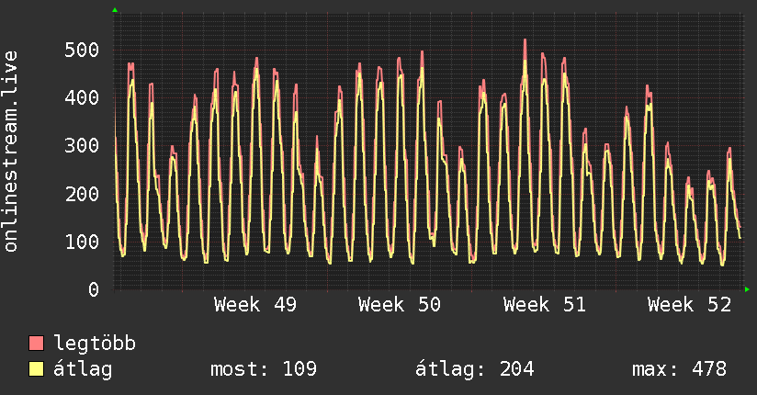757x395 pixels.
Task: Click the green arrow atop the y-axis
Action: [x=115, y=10]
